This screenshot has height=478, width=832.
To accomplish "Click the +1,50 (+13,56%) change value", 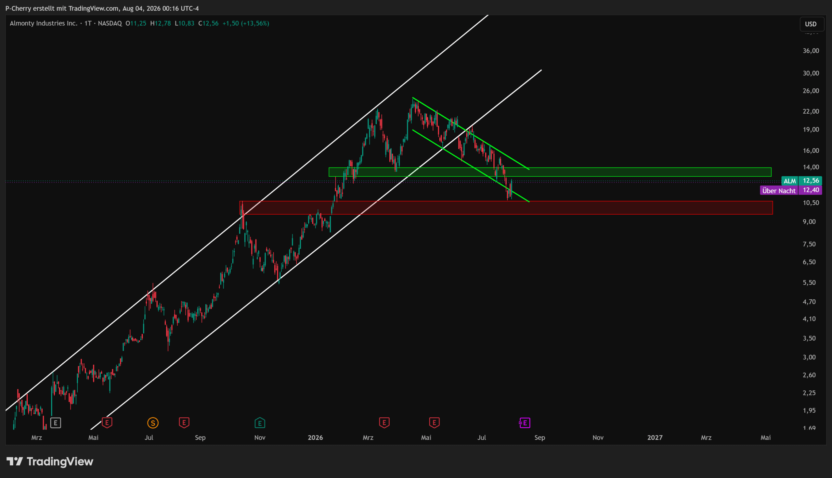I will (246, 23).
